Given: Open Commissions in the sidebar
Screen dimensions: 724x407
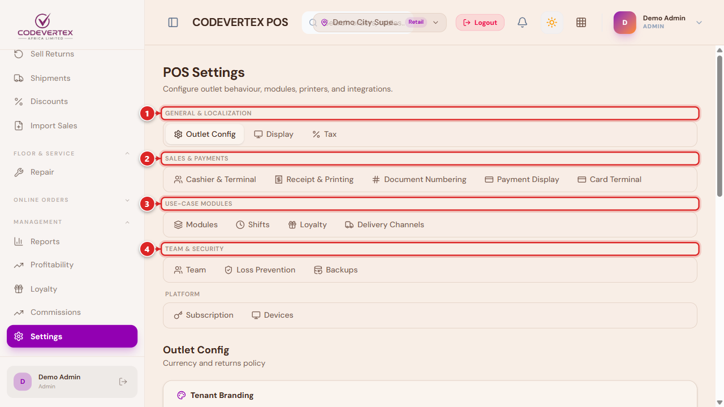Looking at the screenshot, I should pyautogui.click(x=72, y=313).
